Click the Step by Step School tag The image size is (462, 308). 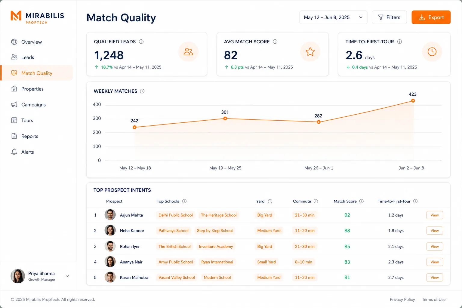(x=215, y=231)
